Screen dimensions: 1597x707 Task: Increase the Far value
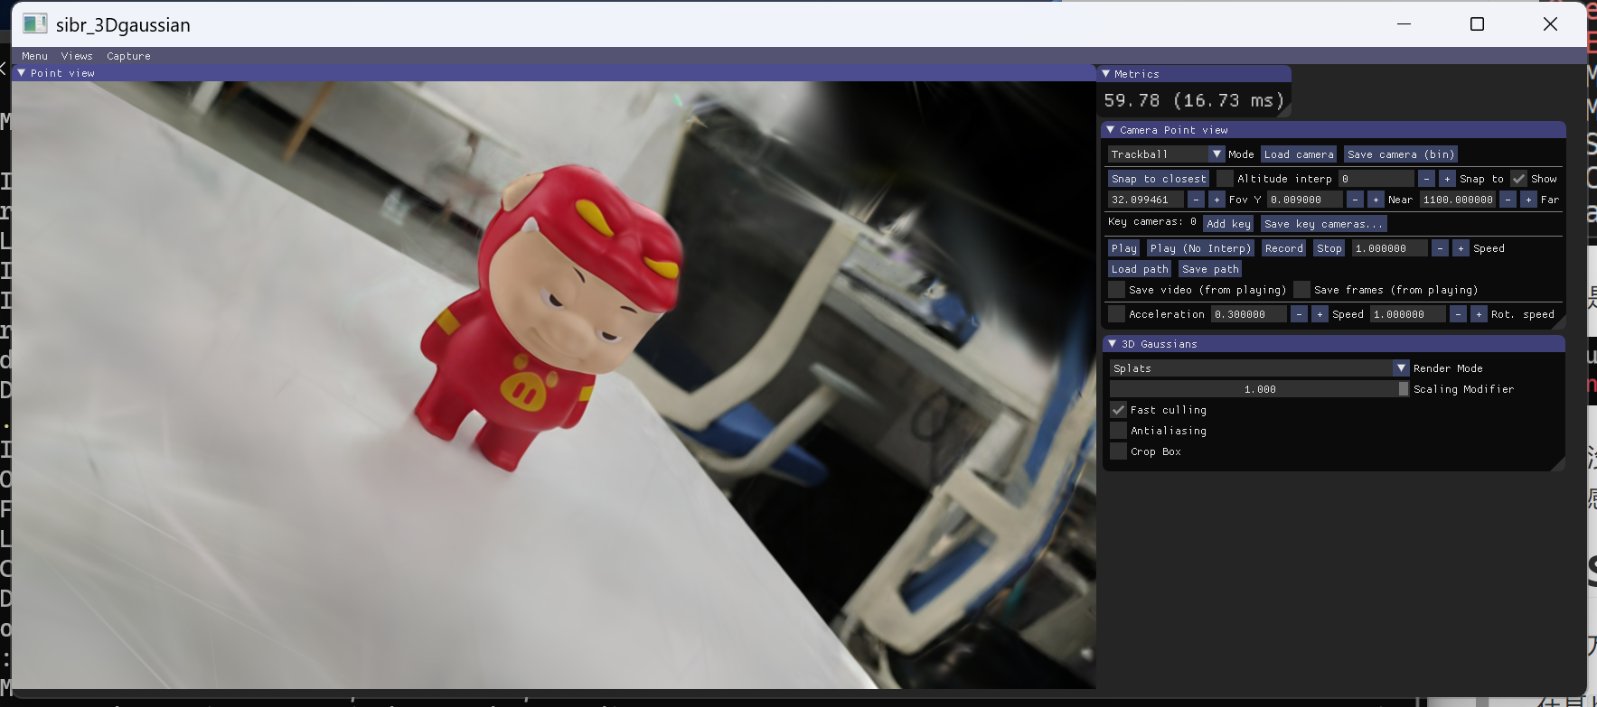tap(1528, 200)
